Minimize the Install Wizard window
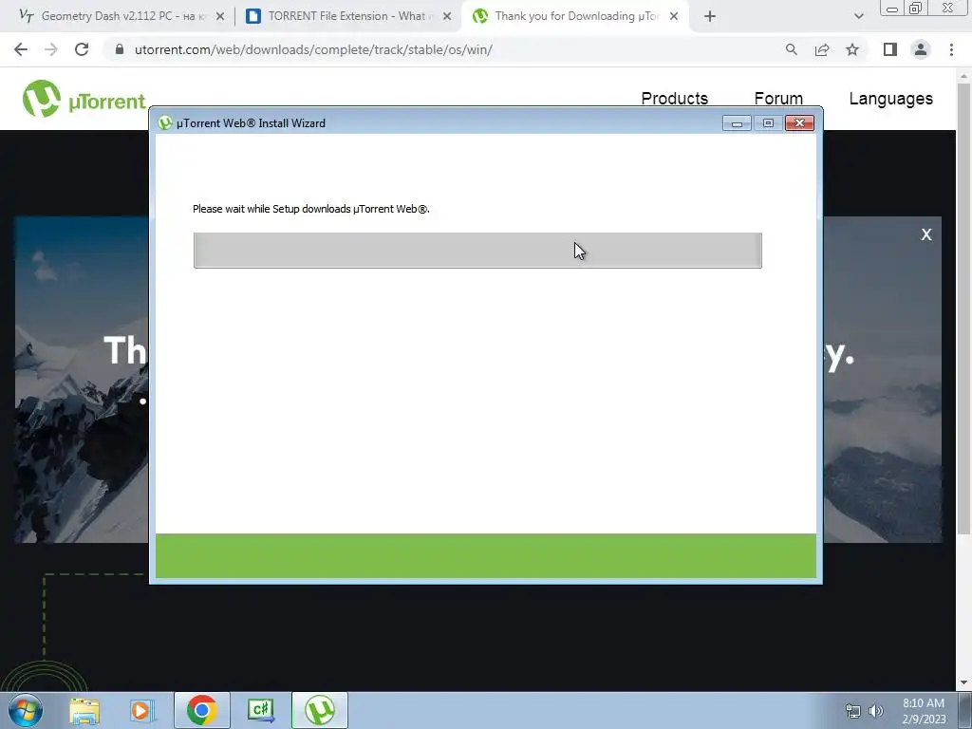Viewport: 972px width, 729px height. click(x=737, y=123)
